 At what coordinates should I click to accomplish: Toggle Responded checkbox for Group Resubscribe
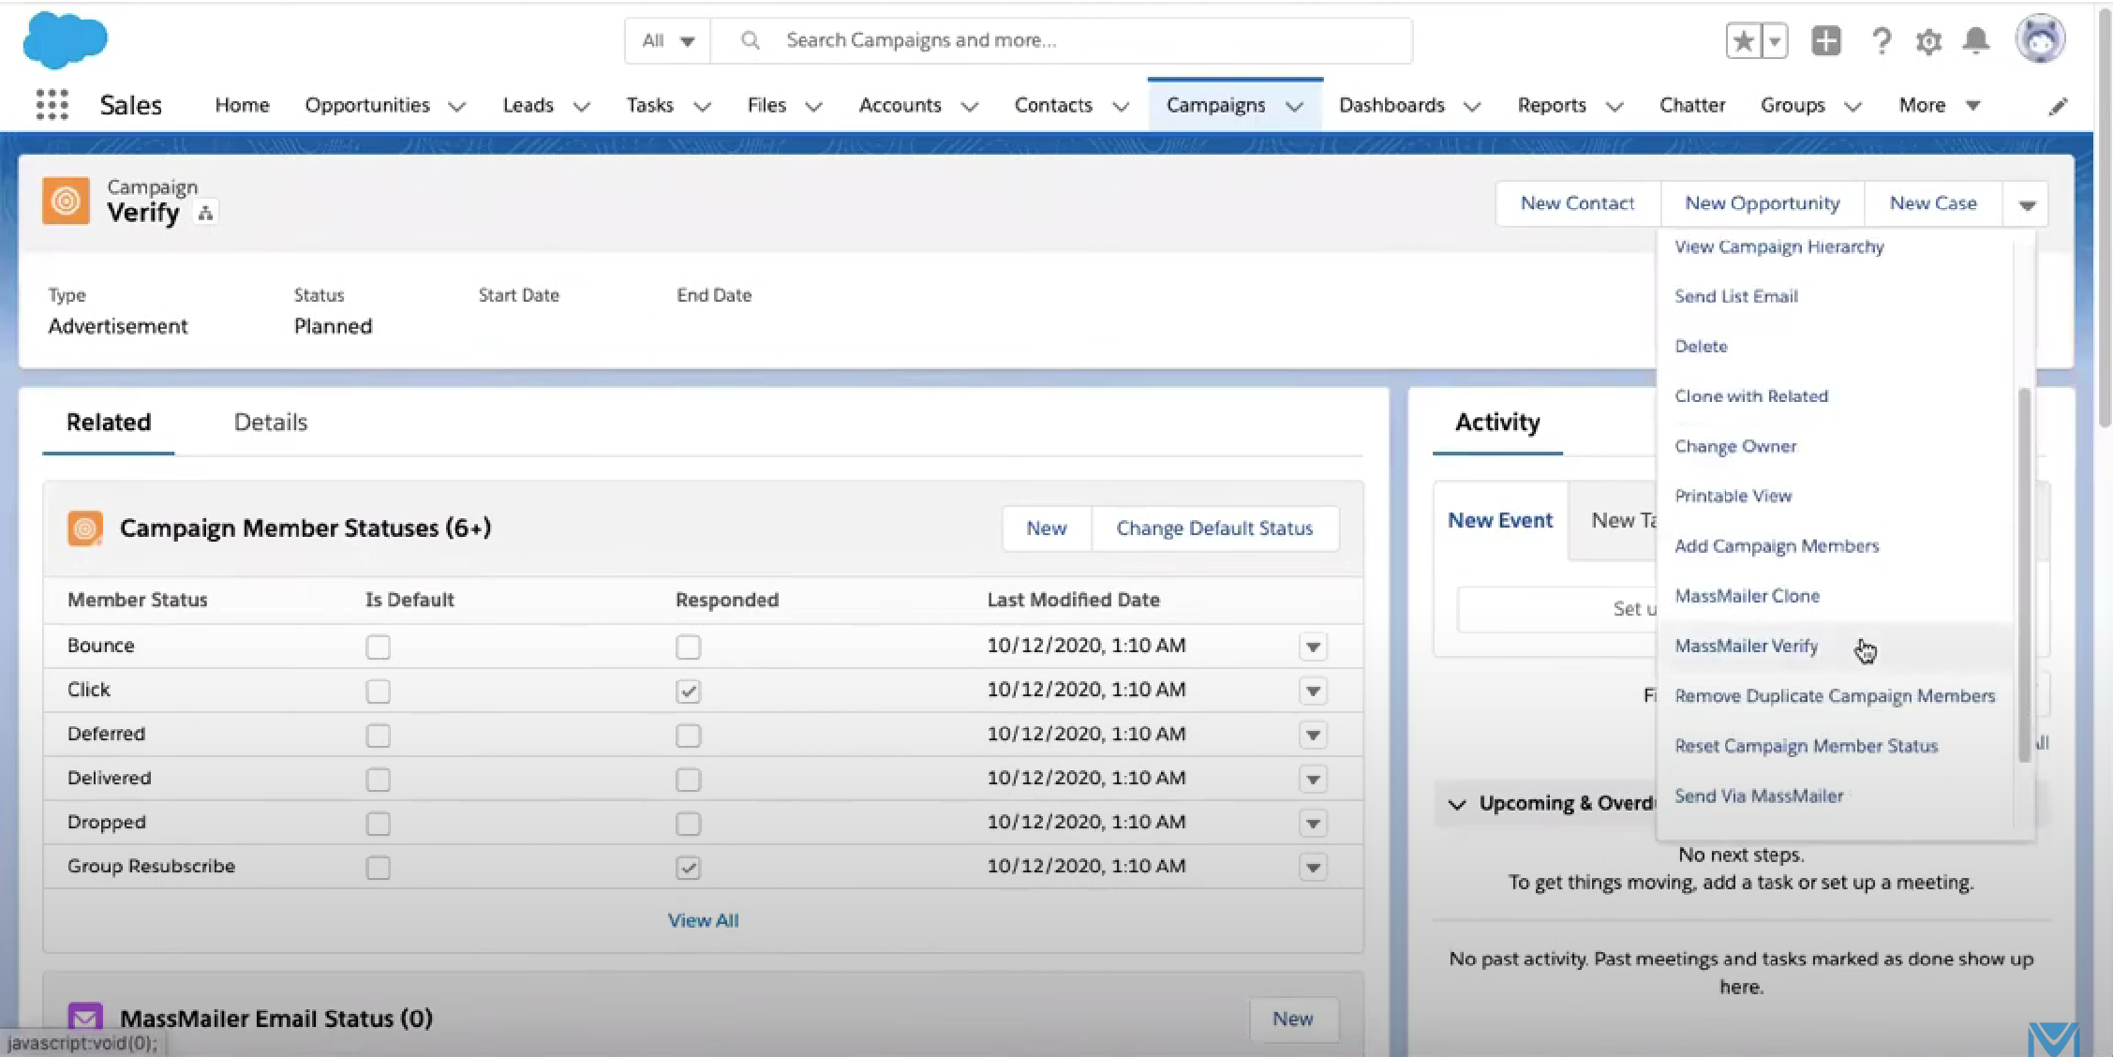click(688, 867)
